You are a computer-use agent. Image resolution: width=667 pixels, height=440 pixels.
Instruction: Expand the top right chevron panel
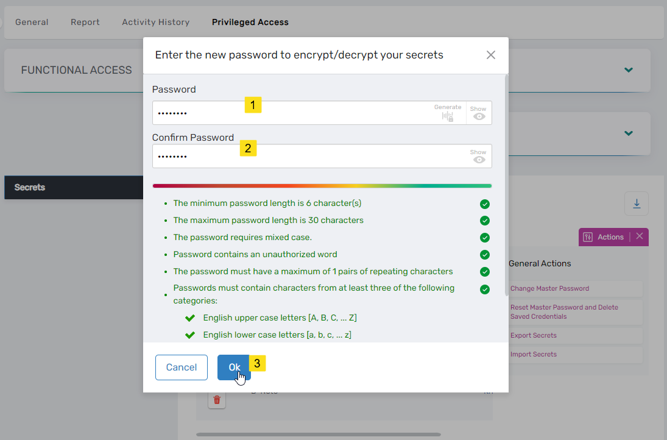pos(628,70)
